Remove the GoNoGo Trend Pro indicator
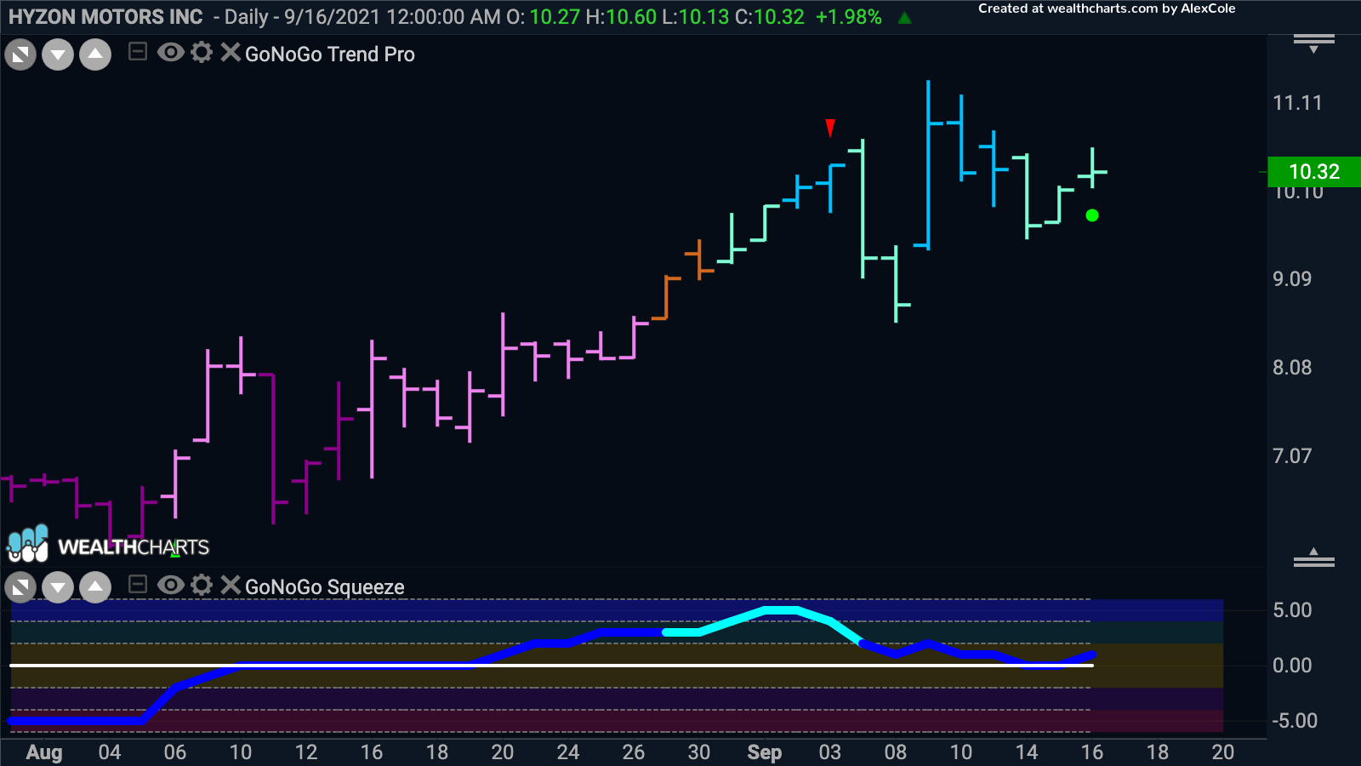This screenshot has width=1361, height=766. click(x=230, y=53)
